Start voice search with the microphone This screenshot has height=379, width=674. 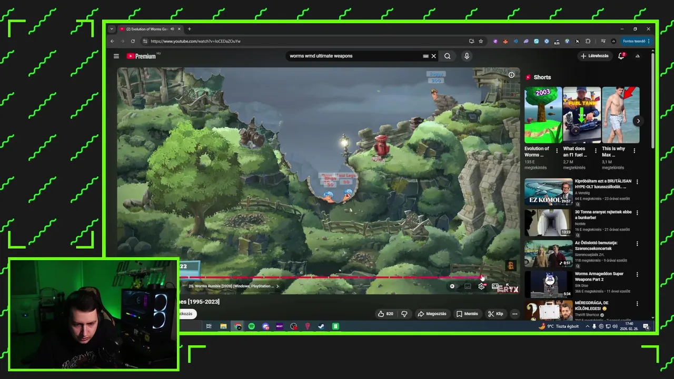point(467,56)
